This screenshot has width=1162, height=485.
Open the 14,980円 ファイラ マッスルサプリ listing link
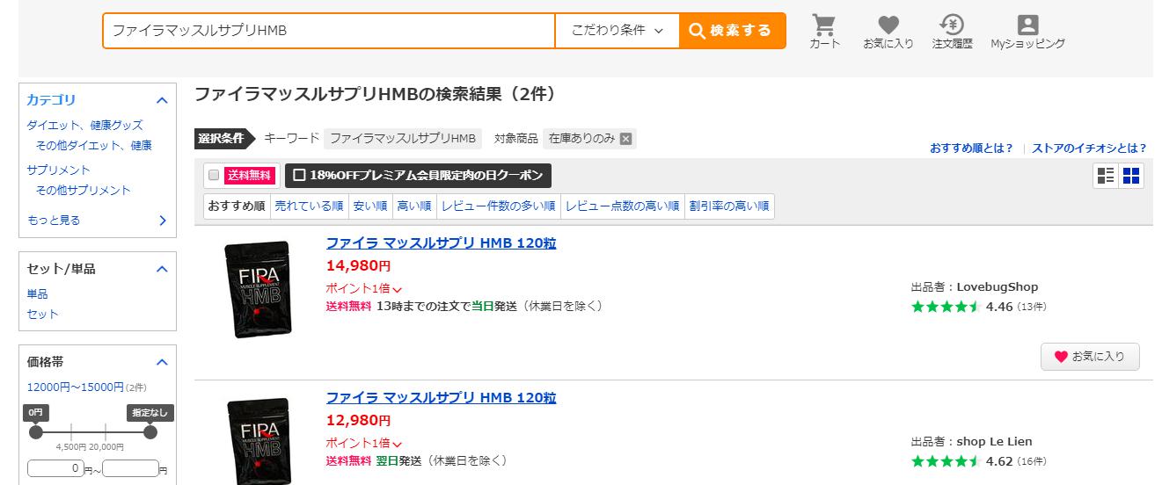pos(441,243)
